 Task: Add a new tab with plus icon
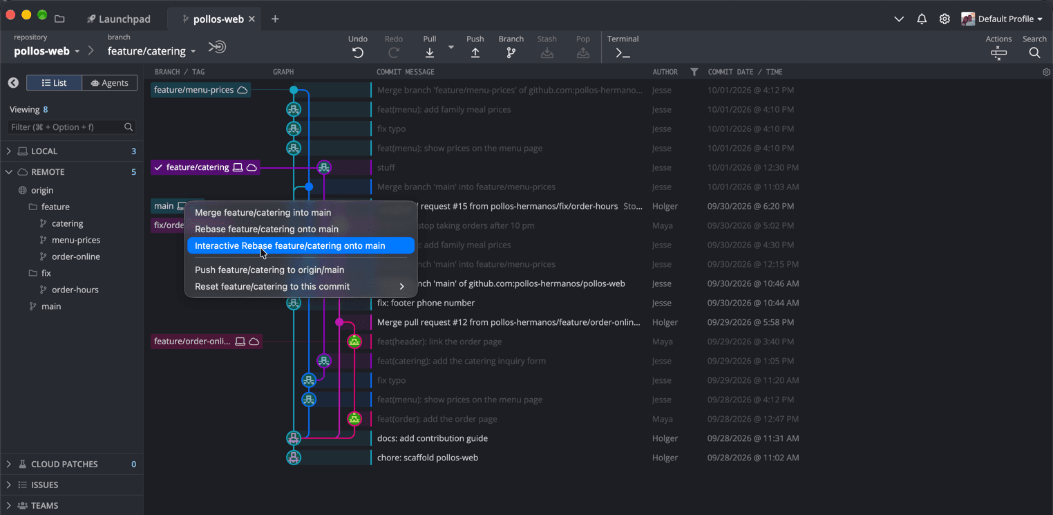coord(275,19)
